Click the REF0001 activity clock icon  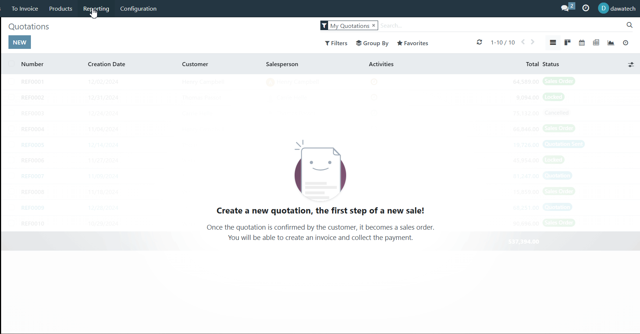[374, 82]
